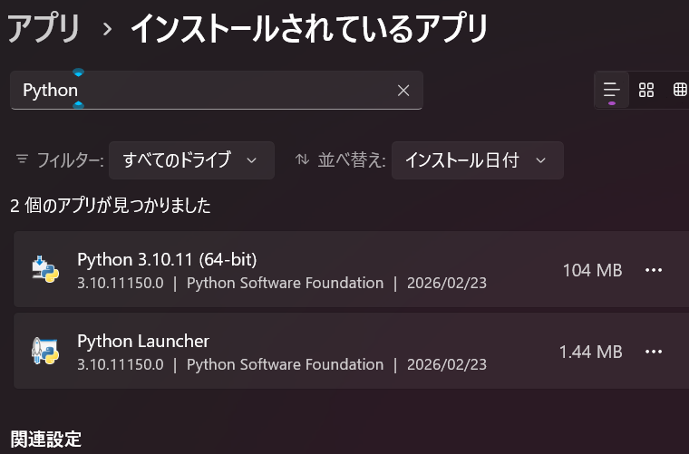Screen dimensions: 689x454
Task: Switch to grid view layout
Action: 645,90
